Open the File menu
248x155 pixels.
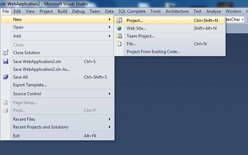(x=6, y=11)
